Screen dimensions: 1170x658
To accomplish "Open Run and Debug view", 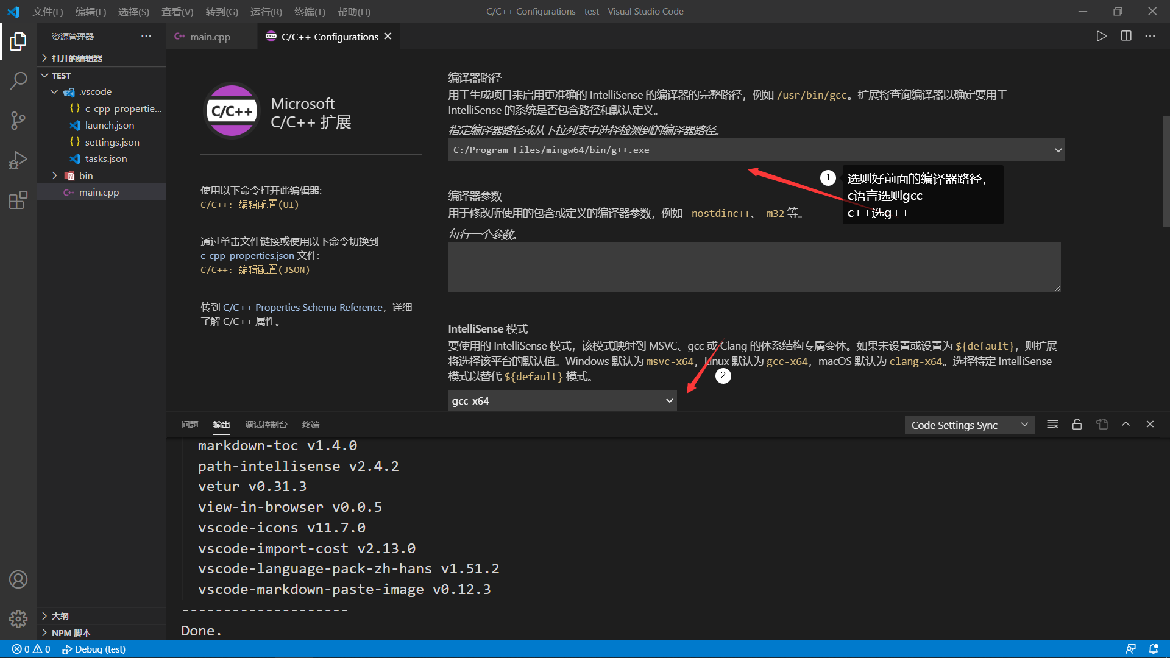I will click(x=18, y=160).
